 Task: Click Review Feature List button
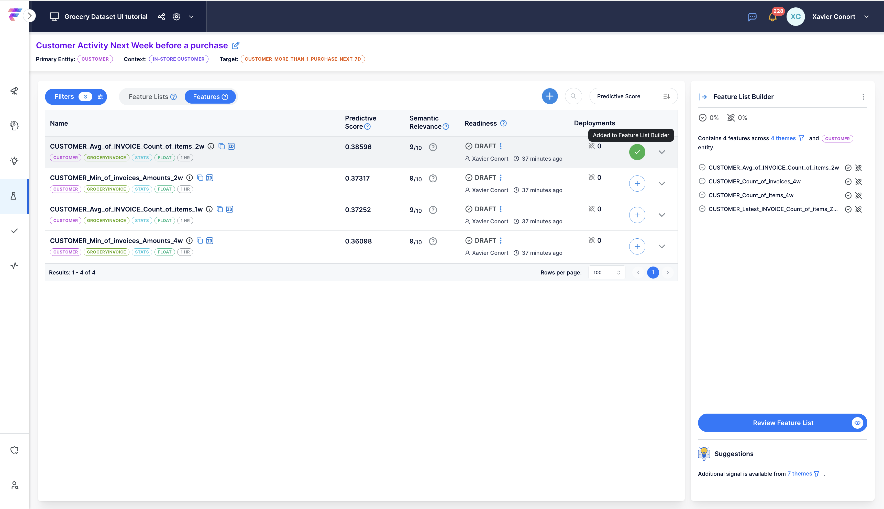point(783,423)
